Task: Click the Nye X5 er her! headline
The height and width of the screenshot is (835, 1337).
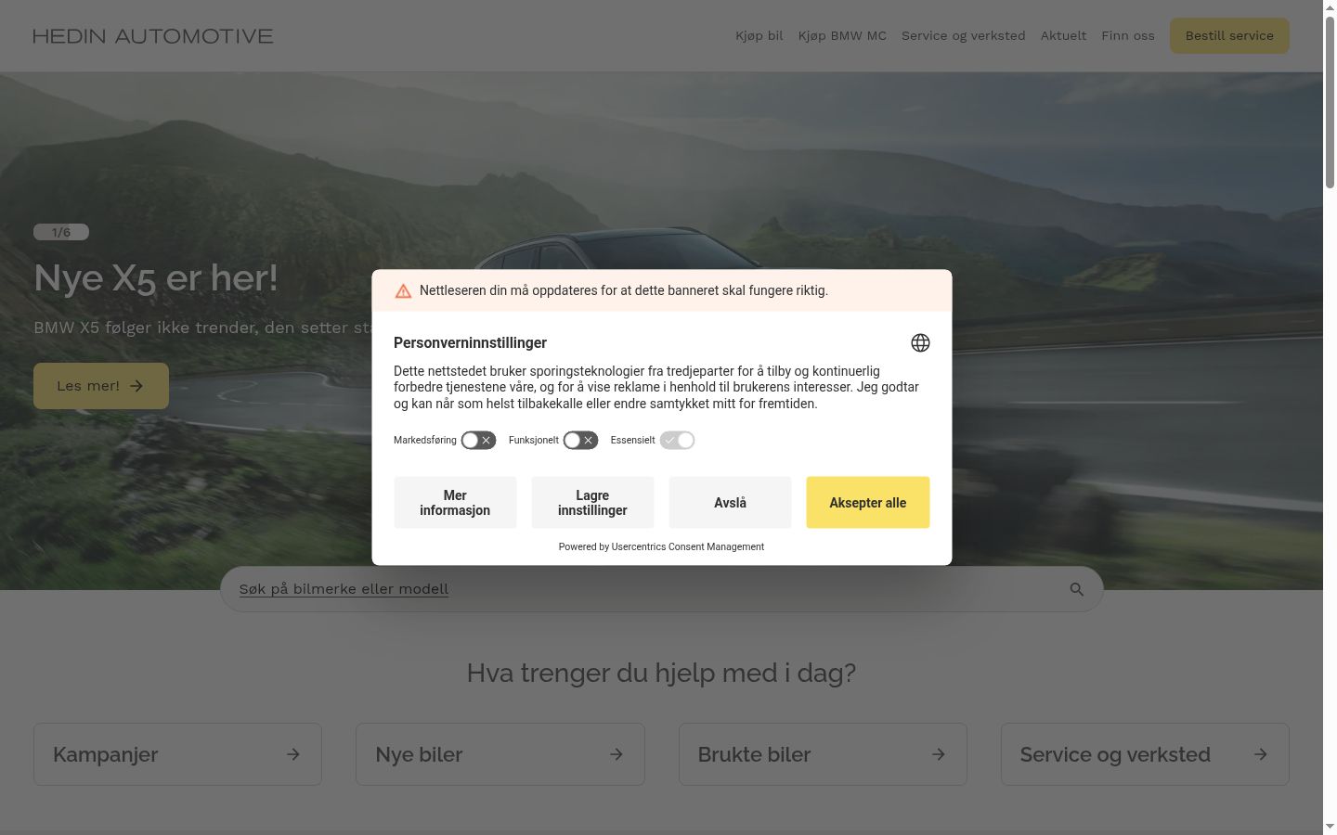Action: [156, 278]
